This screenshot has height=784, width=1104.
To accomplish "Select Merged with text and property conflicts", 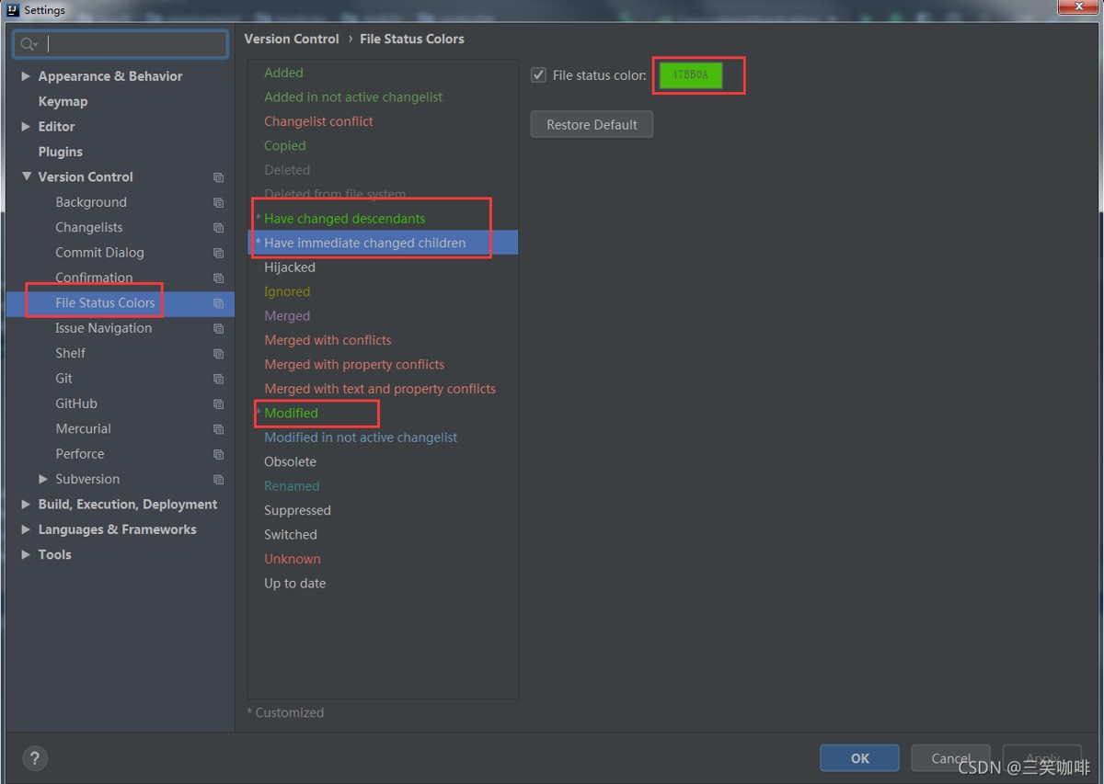I will click(380, 389).
